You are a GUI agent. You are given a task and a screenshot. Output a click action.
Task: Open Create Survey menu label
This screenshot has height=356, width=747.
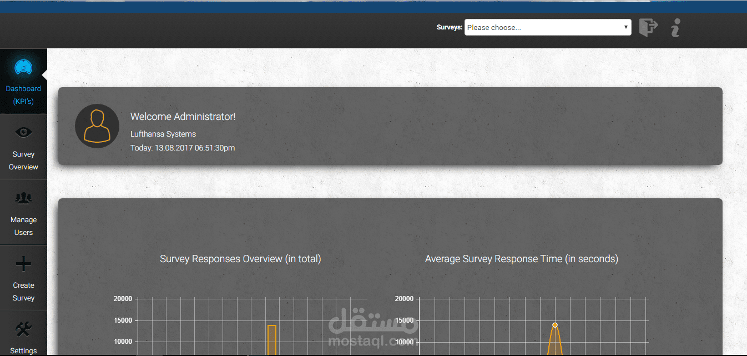pyautogui.click(x=23, y=292)
